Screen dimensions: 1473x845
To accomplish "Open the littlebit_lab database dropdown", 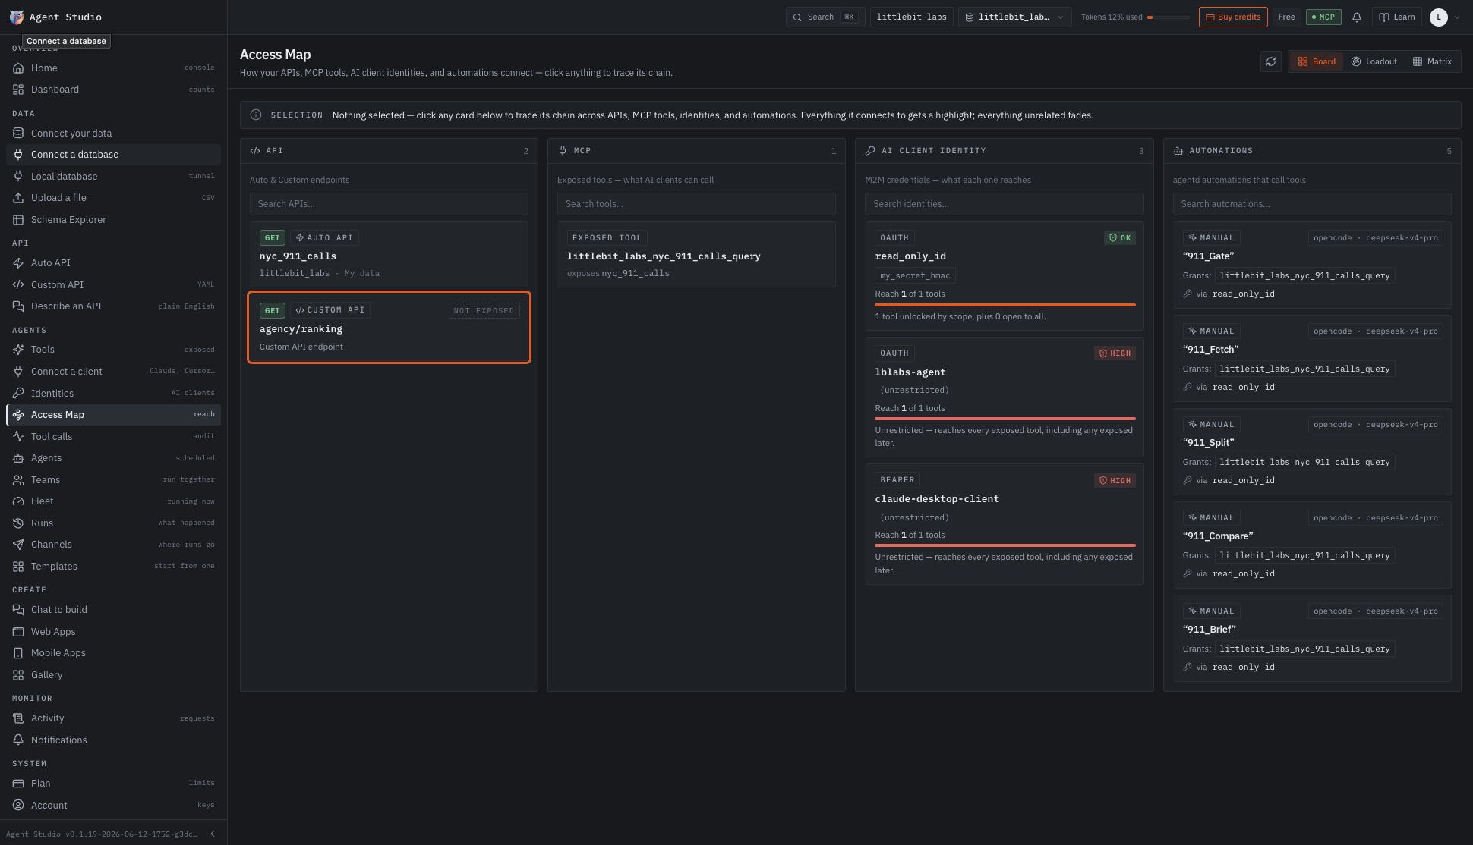I will (1015, 17).
